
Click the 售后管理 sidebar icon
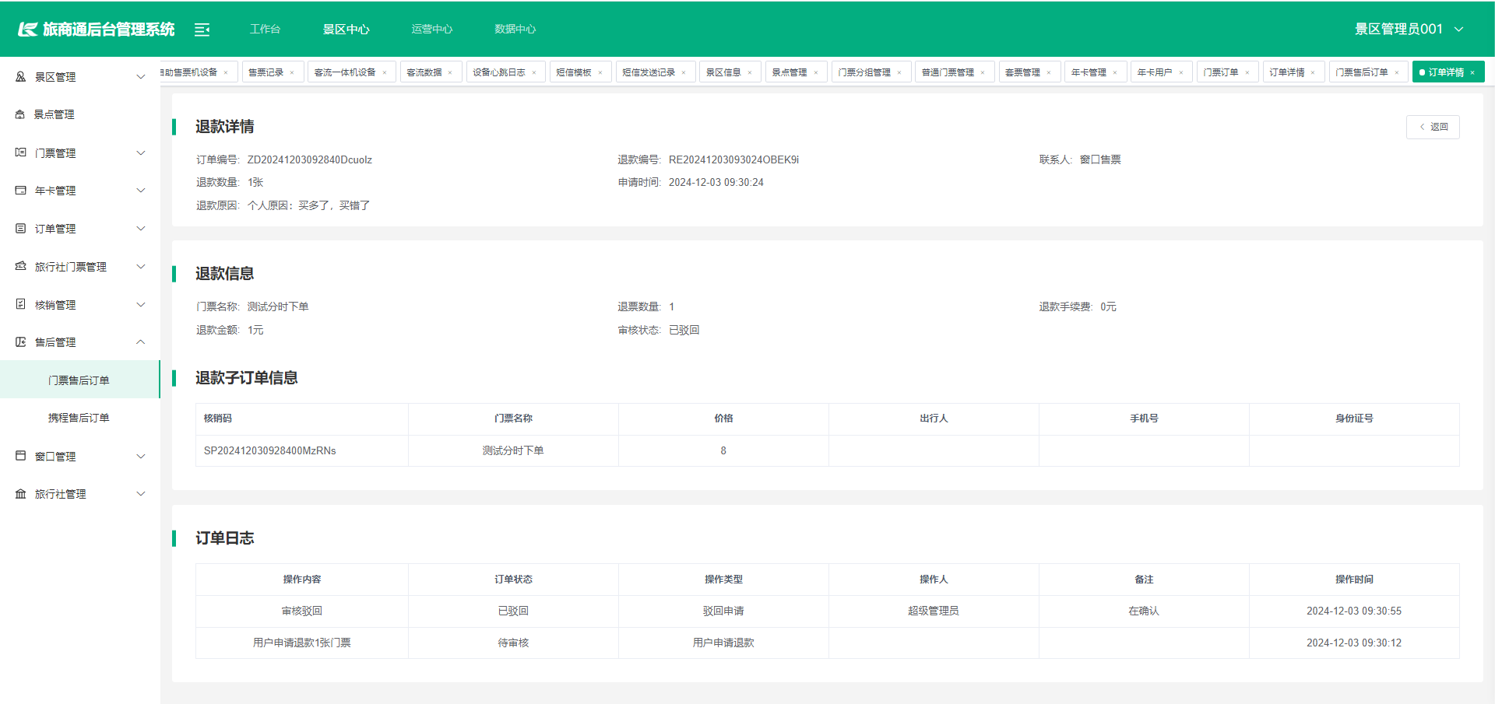21,342
